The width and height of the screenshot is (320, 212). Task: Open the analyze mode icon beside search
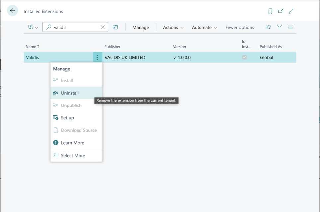tap(115, 27)
